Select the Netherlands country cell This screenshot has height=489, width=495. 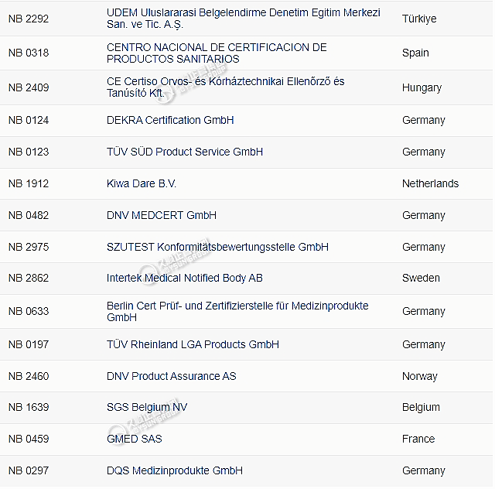(x=430, y=183)
